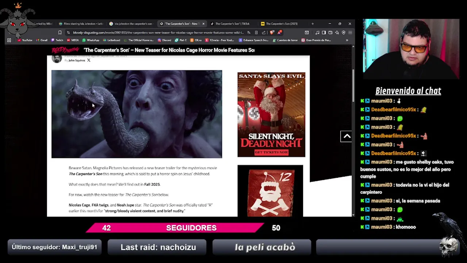Open the site settings icon in the address bar
The width and height of the screenshot is (467, 263).
coord(69,33)
